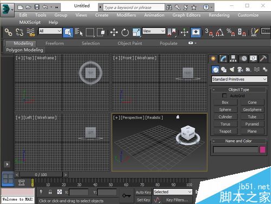Activate the Unlink Selection tool
This screenshot has width=271, height=204.
20,32
